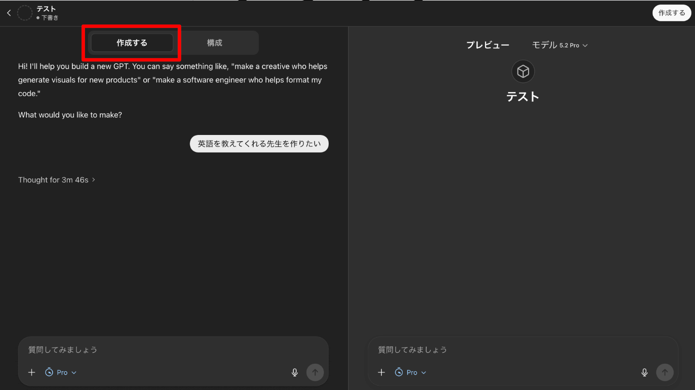Click the plus attach icon in left chat
The width and height of the screenshot is (695, 390).
click(x=32, y=372)
